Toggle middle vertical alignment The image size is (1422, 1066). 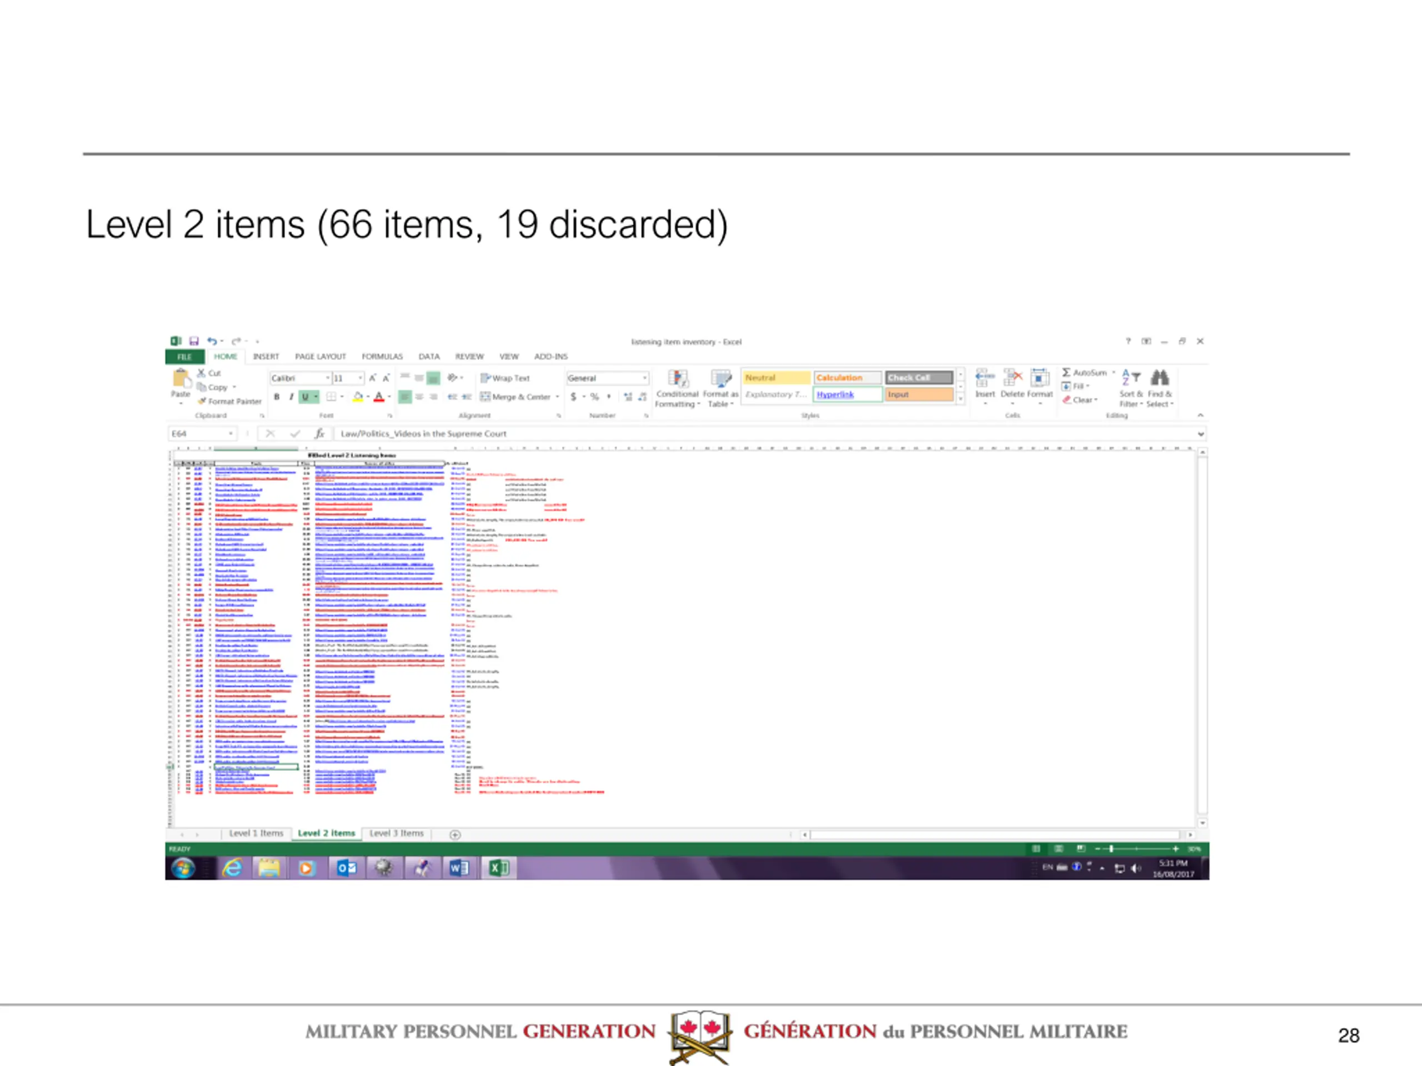(419, 378)
